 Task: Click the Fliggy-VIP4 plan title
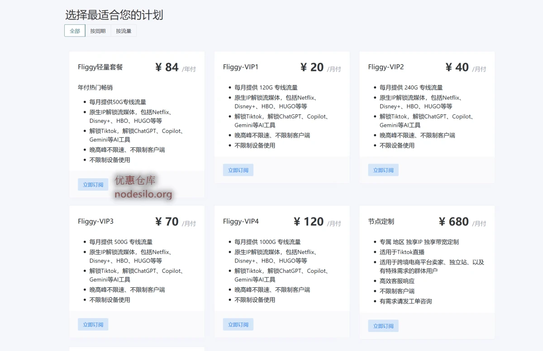(241, 221)
